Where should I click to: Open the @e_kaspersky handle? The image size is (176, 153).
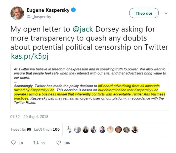click(x=39, y=17)
